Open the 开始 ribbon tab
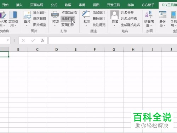Image resolution: width=177 pixels, height=133 pixels. (x=5, y=5)
